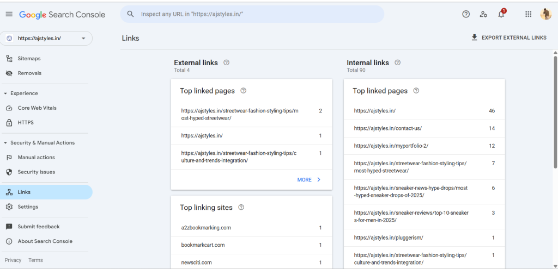The image size is (558, 269).
Task: Click the Security issues shield icon
Action: [x=10, y=172]
